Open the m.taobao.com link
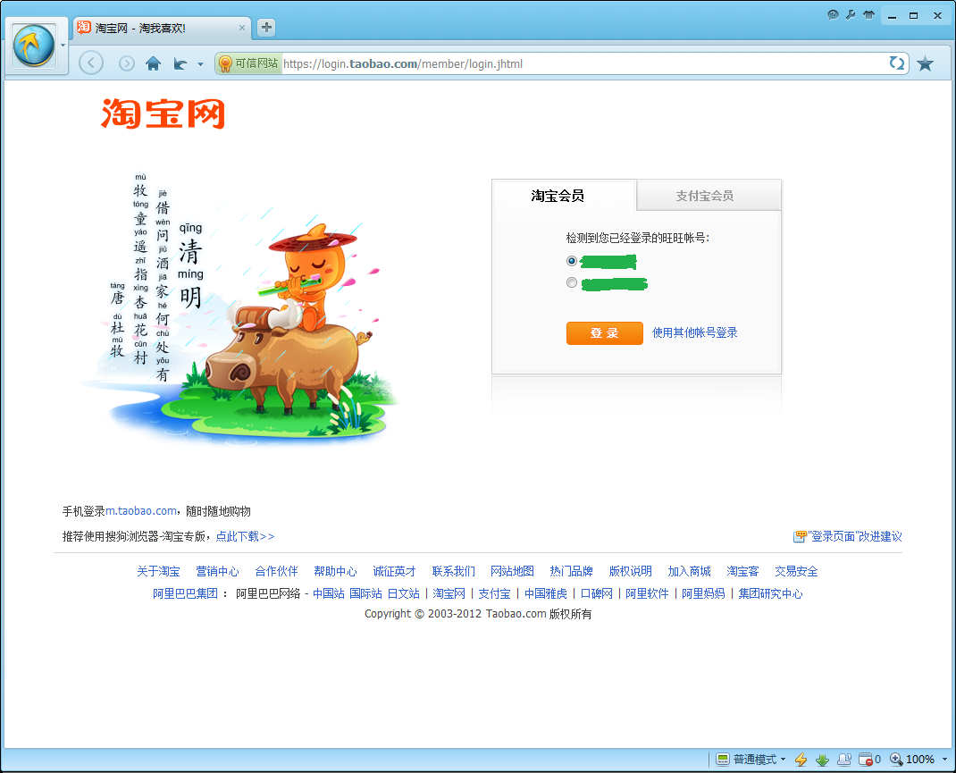956x773 pixels. [141, 511]
